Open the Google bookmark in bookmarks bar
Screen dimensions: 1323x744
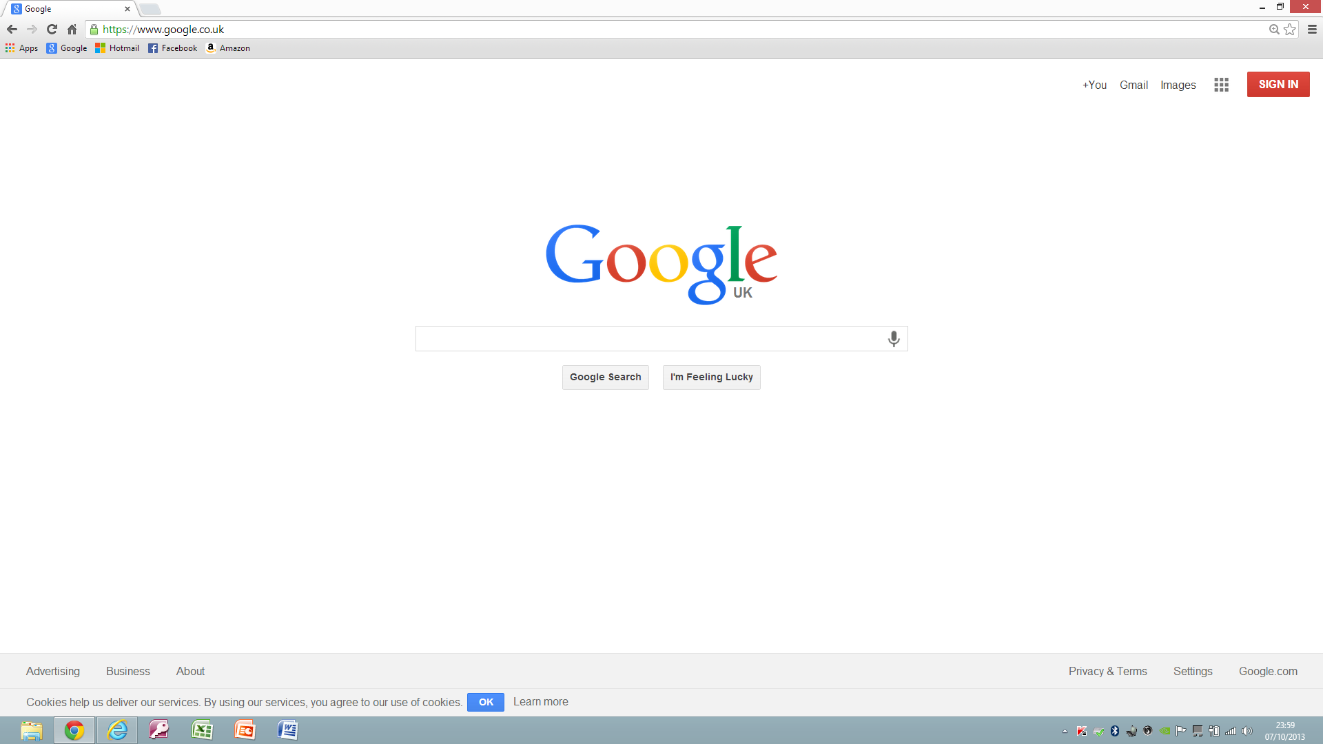67,48
